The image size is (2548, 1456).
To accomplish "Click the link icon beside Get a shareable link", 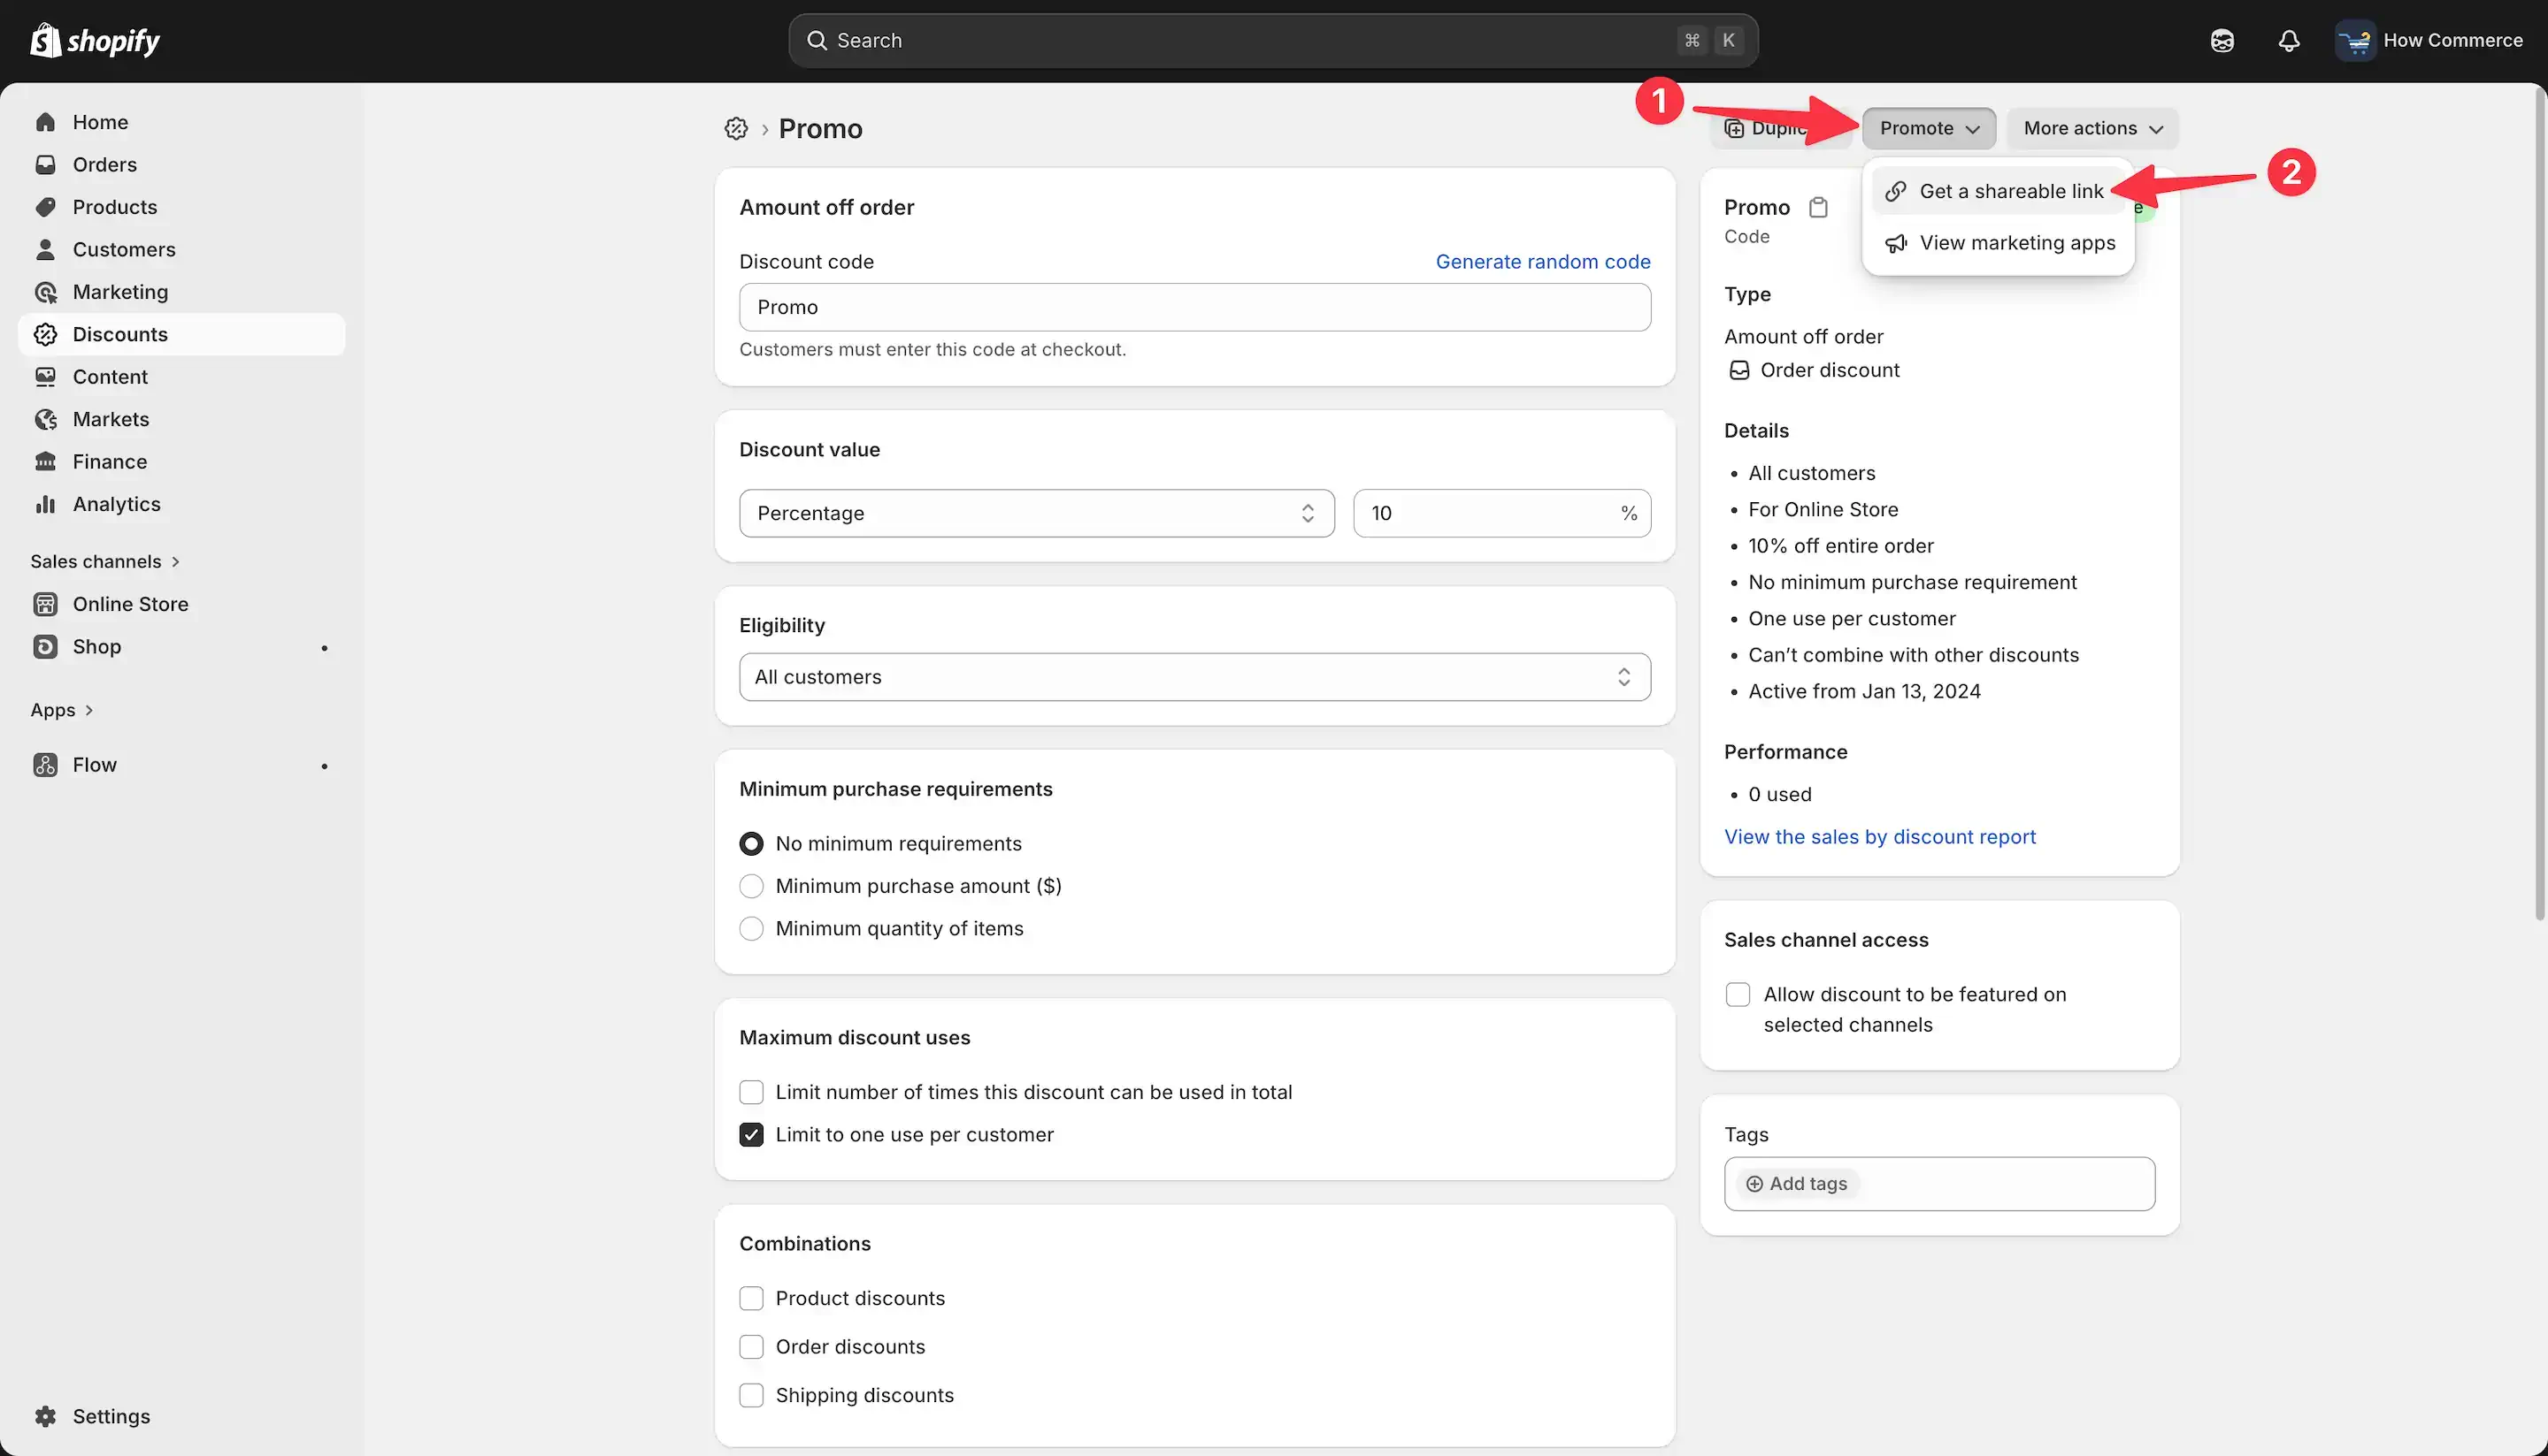I will 1895,191.
